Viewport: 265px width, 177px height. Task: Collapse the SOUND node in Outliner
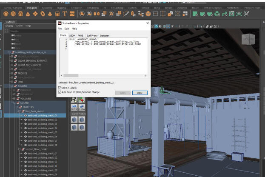pos(15,103)
